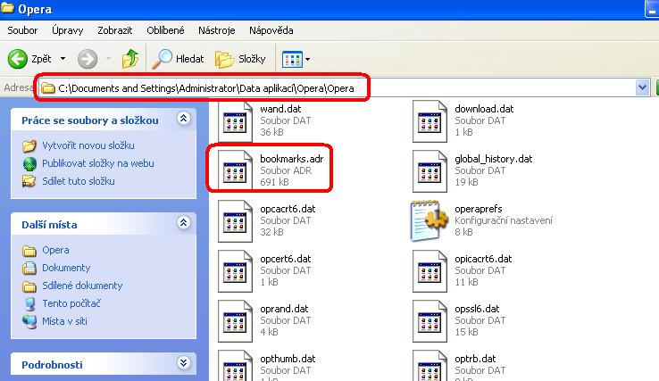This screenshot has height=381, width=659.
Task: Select the operaprefs configuration file icon
Action: point(430,221)
